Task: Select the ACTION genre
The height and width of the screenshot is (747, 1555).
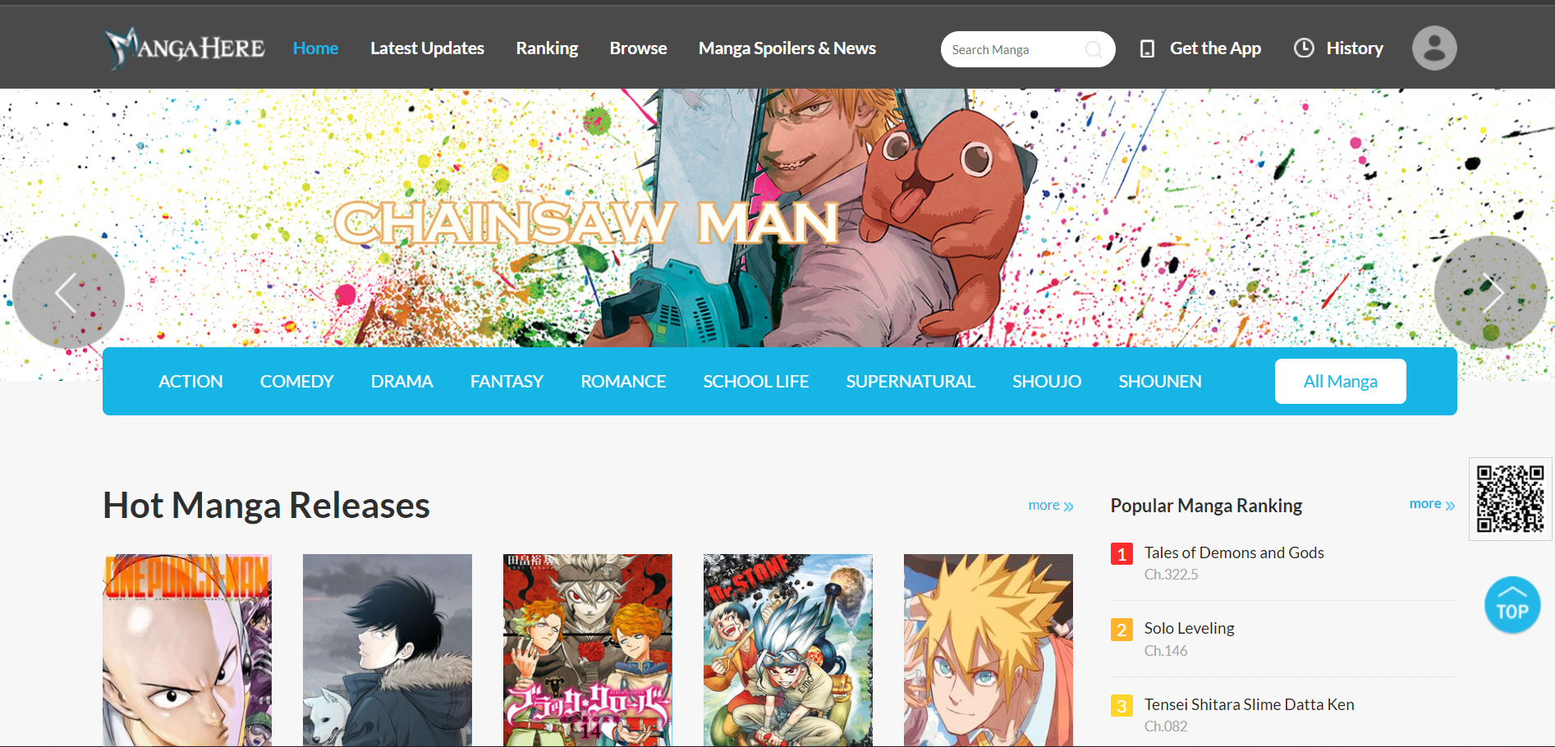Action: click(190, 382)
